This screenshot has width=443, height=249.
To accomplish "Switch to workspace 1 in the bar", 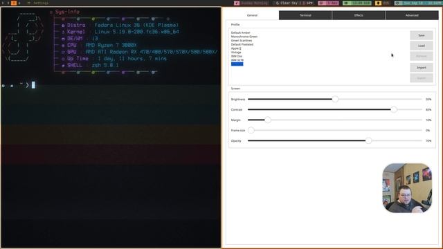I will 3,3.
